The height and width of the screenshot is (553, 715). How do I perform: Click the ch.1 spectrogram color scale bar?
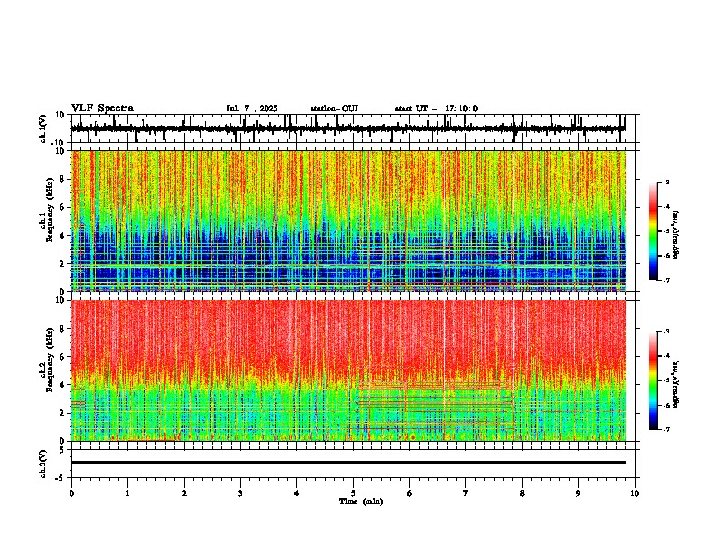pyautogui.click(x=653, y=231)
